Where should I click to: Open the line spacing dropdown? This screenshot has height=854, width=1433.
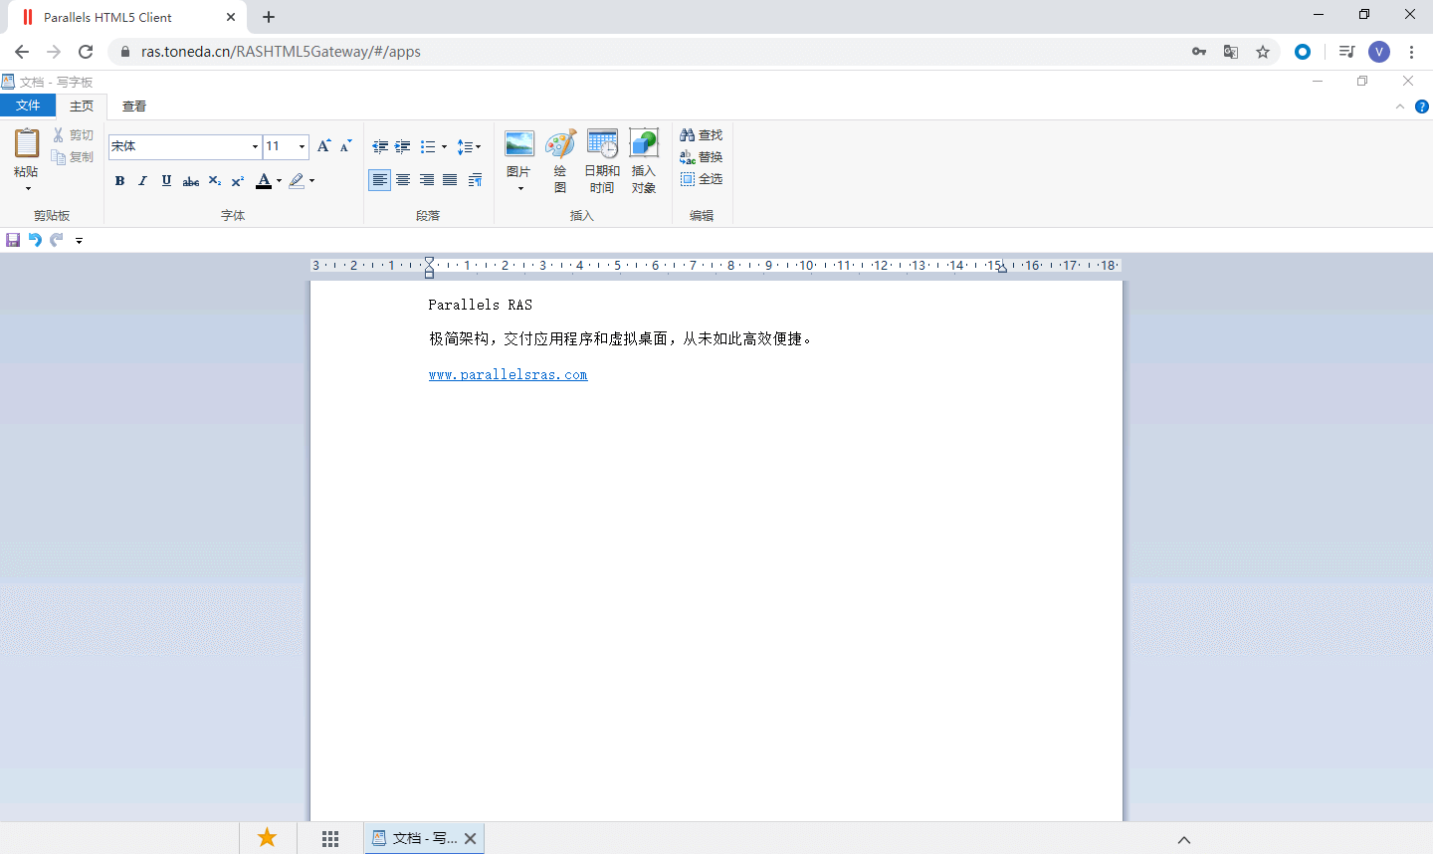[x=469, y=146]
